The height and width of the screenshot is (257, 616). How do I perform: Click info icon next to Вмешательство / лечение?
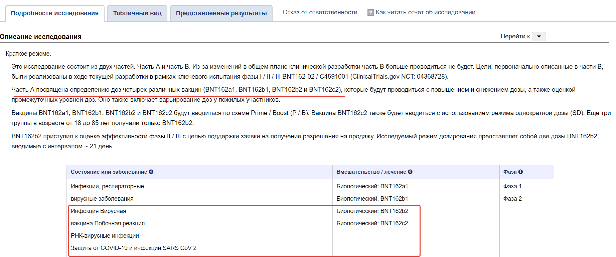[410, 172]
